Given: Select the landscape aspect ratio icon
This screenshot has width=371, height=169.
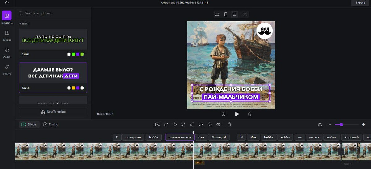Looking at the screenshot, I should tap(217, 14).
